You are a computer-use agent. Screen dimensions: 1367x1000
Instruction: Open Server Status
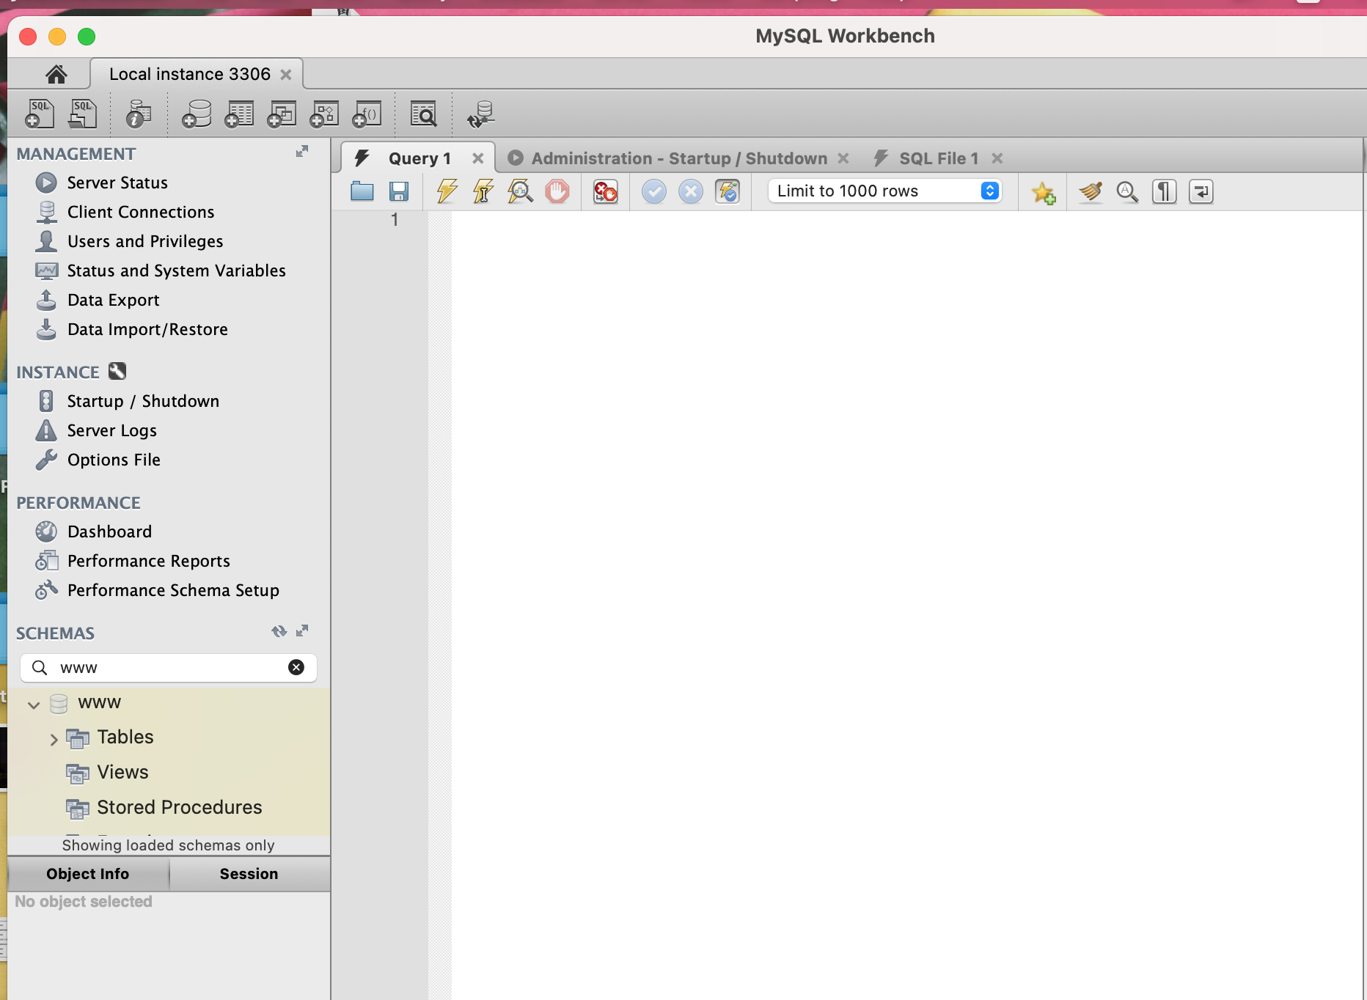[117, 183]
